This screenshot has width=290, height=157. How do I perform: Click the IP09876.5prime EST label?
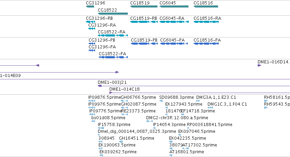[105, 97]
